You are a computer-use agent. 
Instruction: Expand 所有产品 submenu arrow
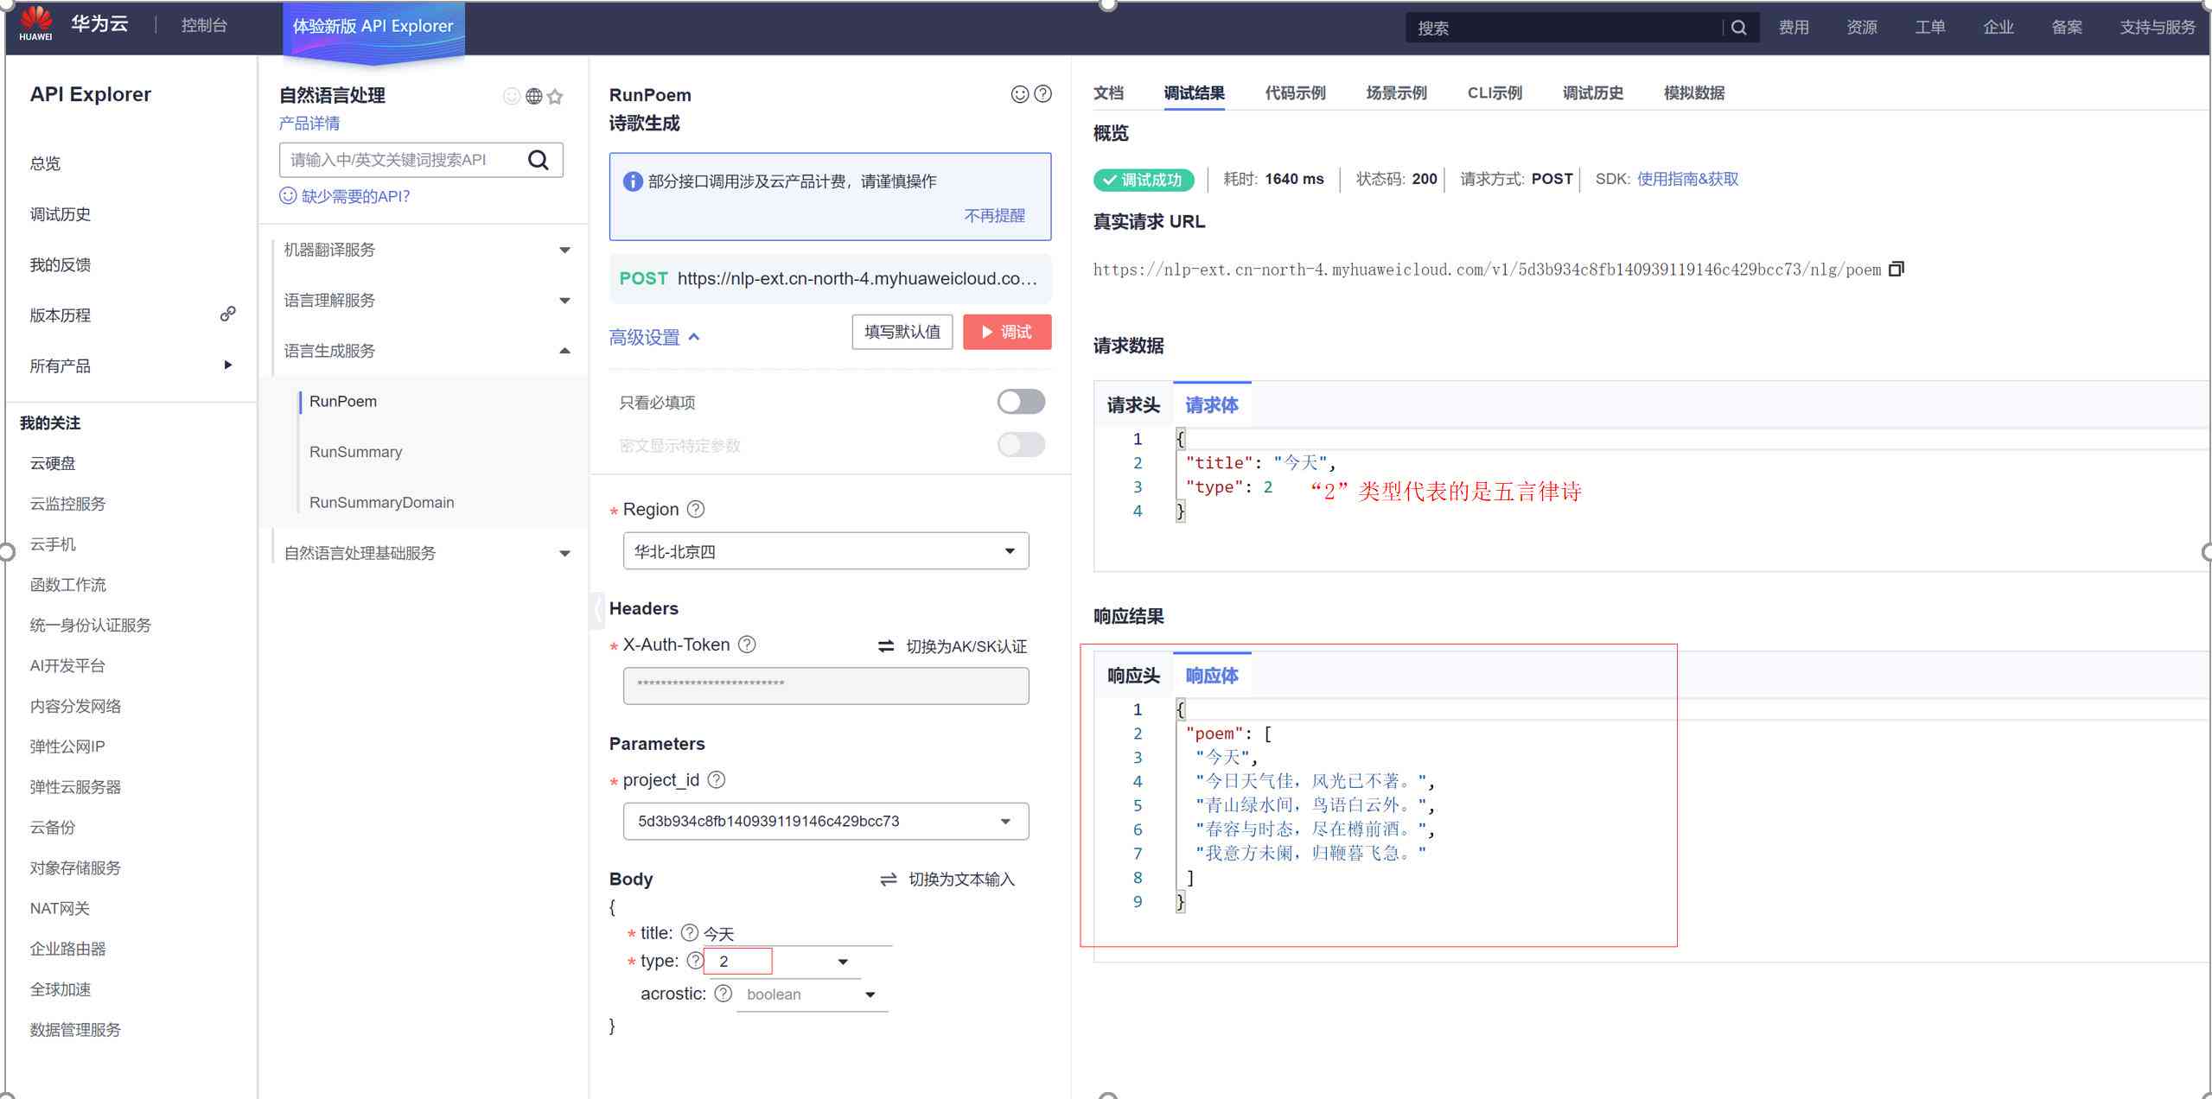pyautogui.click(x=227, y=365)
